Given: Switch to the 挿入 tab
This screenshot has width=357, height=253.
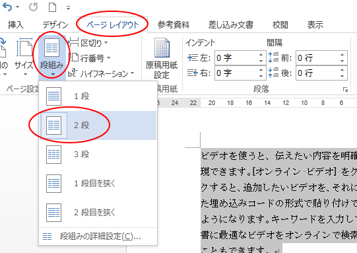Looking at the screenshot, I should coord(15,24).
